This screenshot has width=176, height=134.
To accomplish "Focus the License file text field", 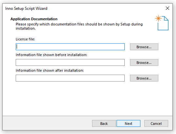I will point(70,47).
